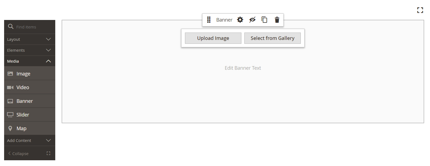Click the Edit Banner Text placeholder
The image size is (430, 166).
(243, 68)
